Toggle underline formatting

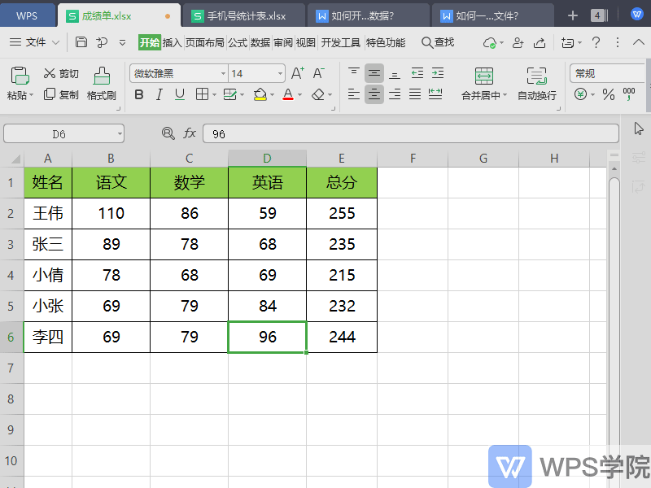[x=180, y=94]
